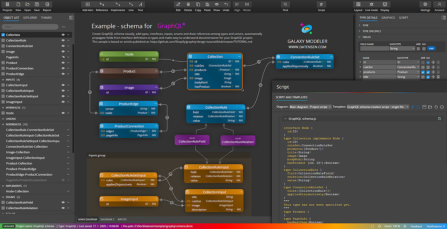447x229 pixels.
Task: Collapse the INPUTS section in object list
Action: click(x=3, y=79)
